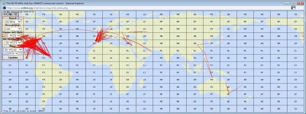Open the month dropdown showing Jul
This screenshot has width=306, height=114.
tap(17, 50)
